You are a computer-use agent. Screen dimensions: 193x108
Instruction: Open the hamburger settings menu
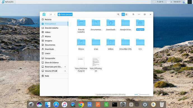(x=133, y=14)
